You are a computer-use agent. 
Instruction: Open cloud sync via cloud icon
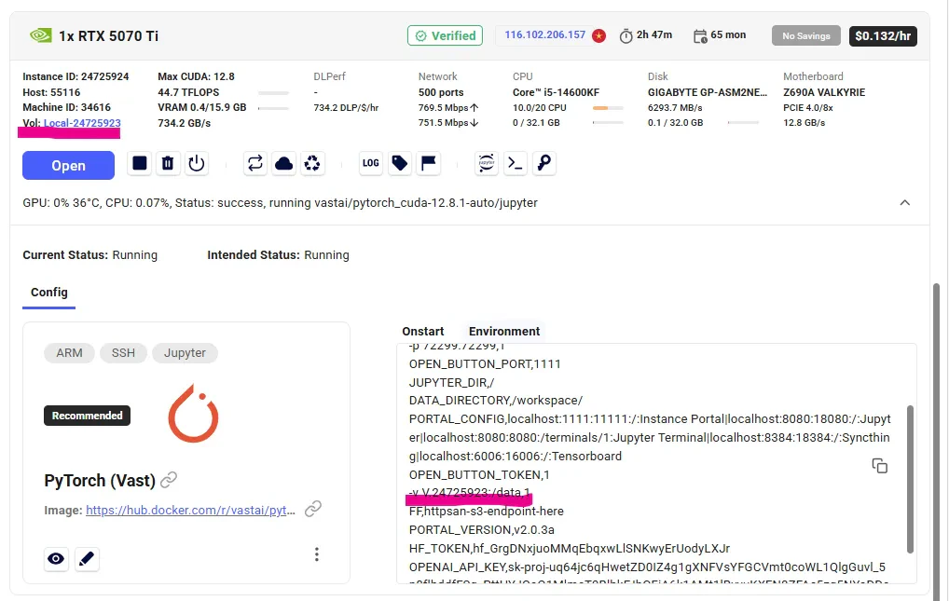[283, 163]
